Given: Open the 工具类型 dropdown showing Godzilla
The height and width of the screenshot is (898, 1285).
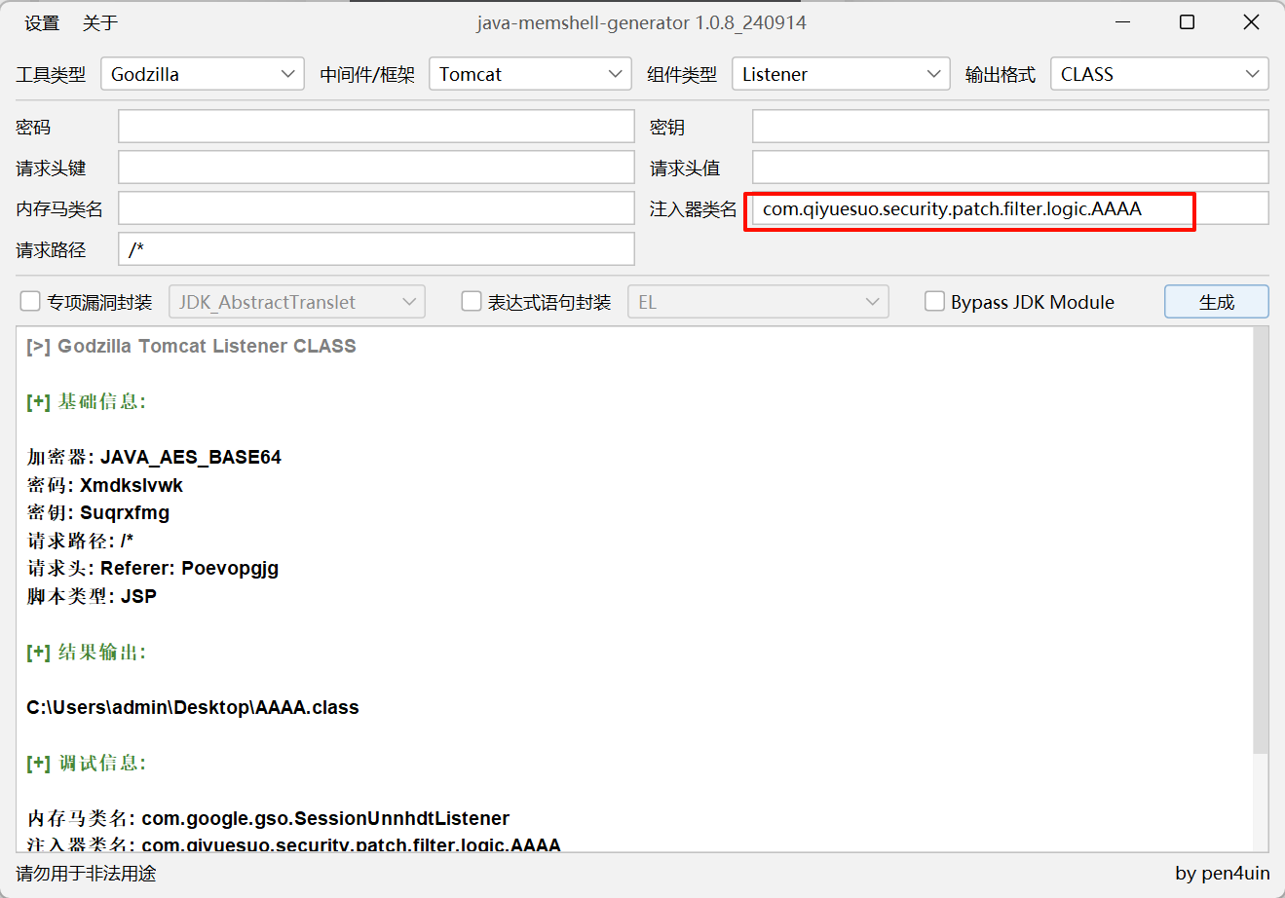Looking at the screenshot, I should pyautogui.click(x=202, y=73).
